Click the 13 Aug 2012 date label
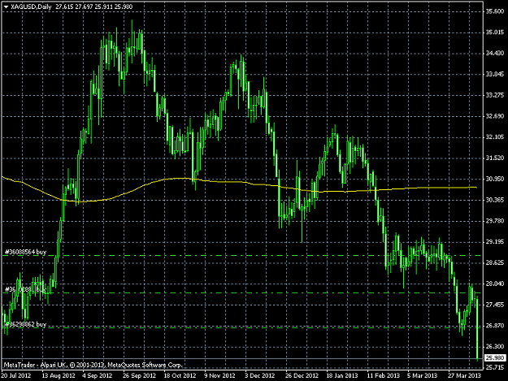508x381 pixels. tap(59, 375)
